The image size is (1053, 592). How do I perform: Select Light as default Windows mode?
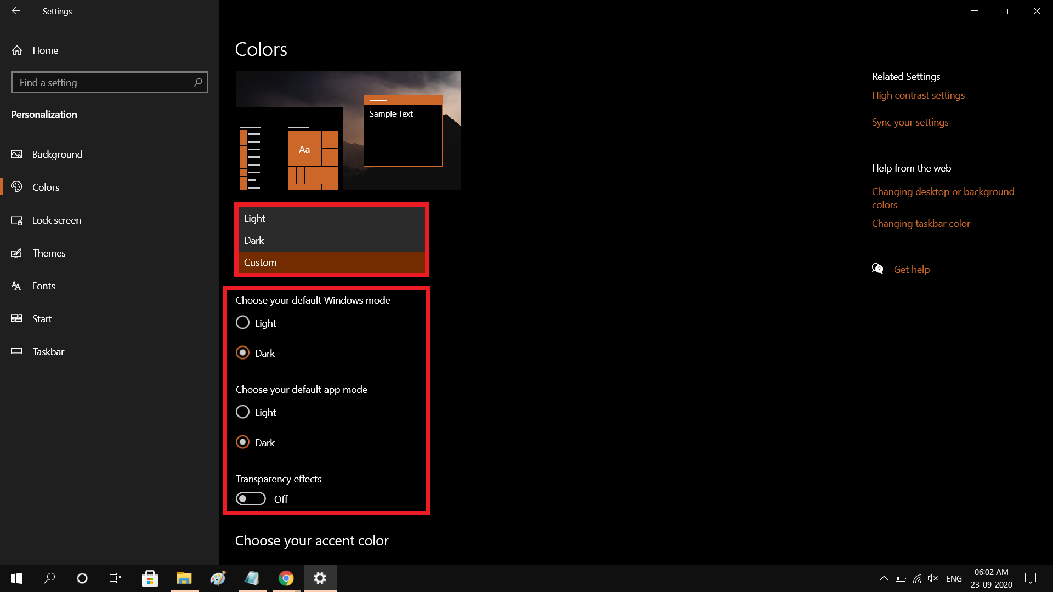point(243,322)
